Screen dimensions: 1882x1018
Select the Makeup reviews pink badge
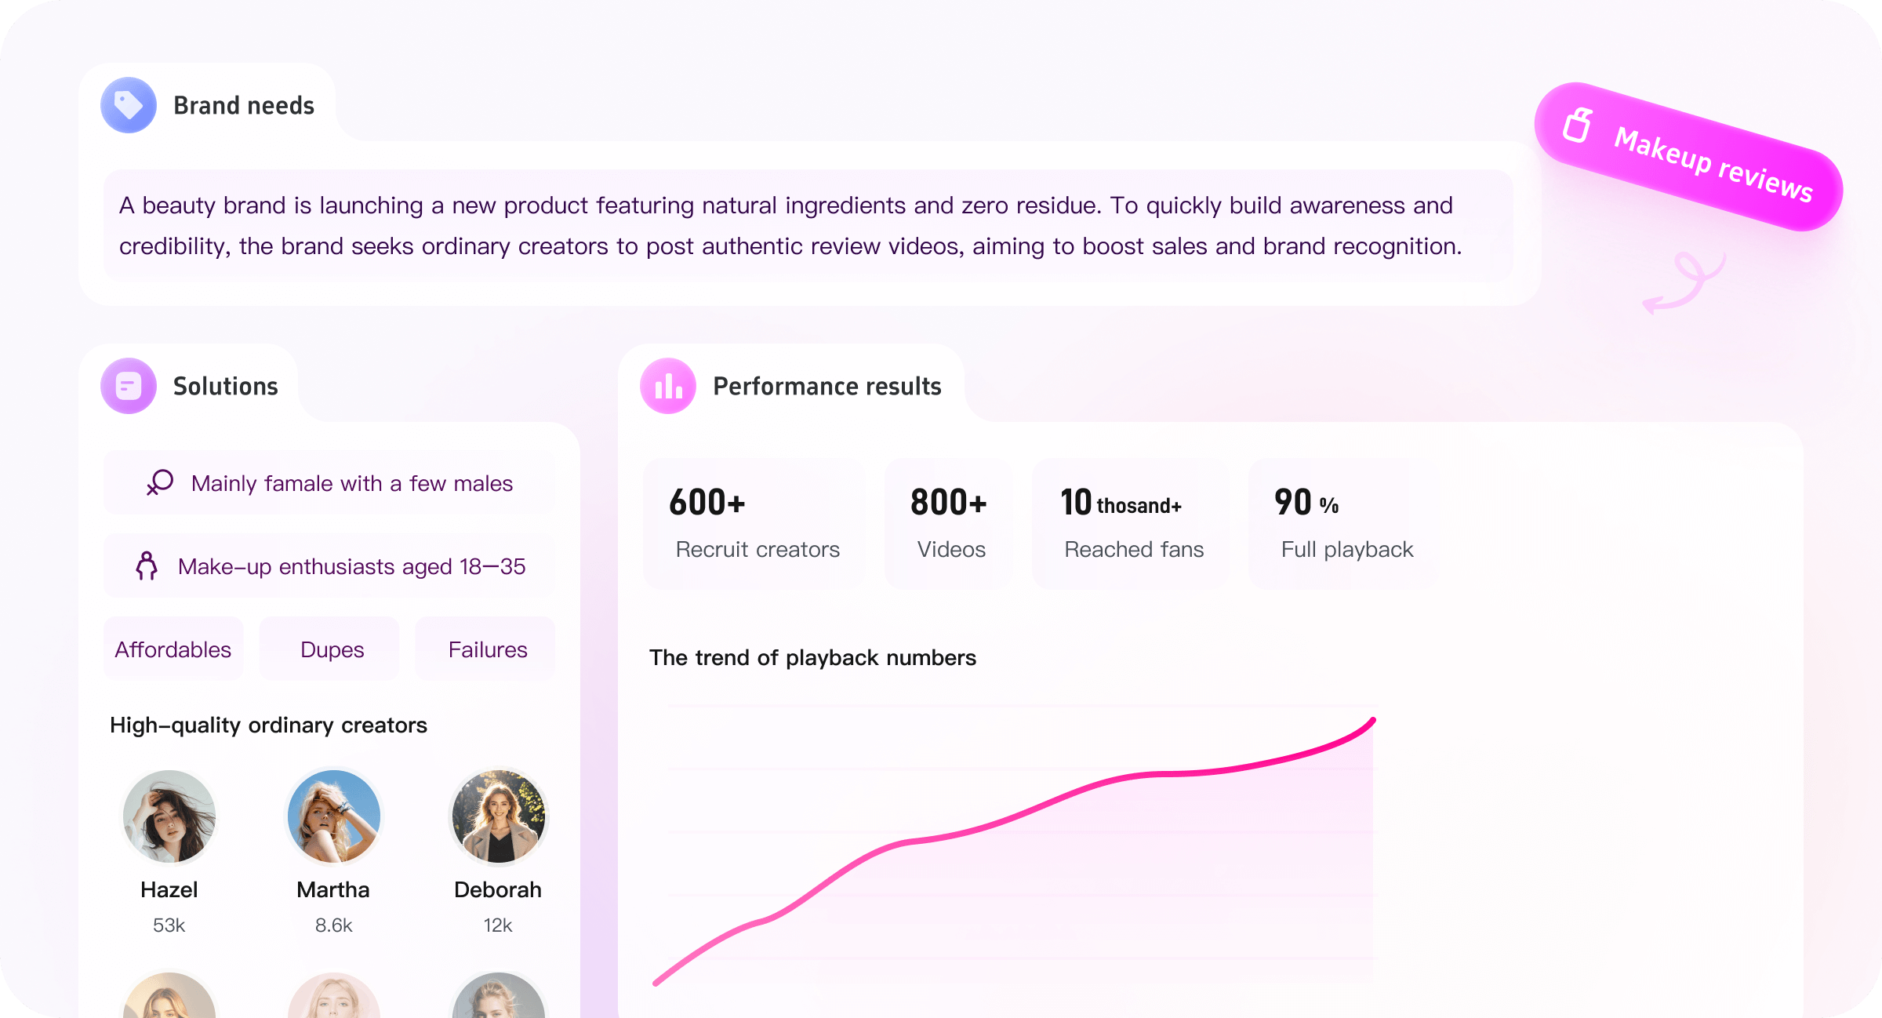tap(1688, 157)
